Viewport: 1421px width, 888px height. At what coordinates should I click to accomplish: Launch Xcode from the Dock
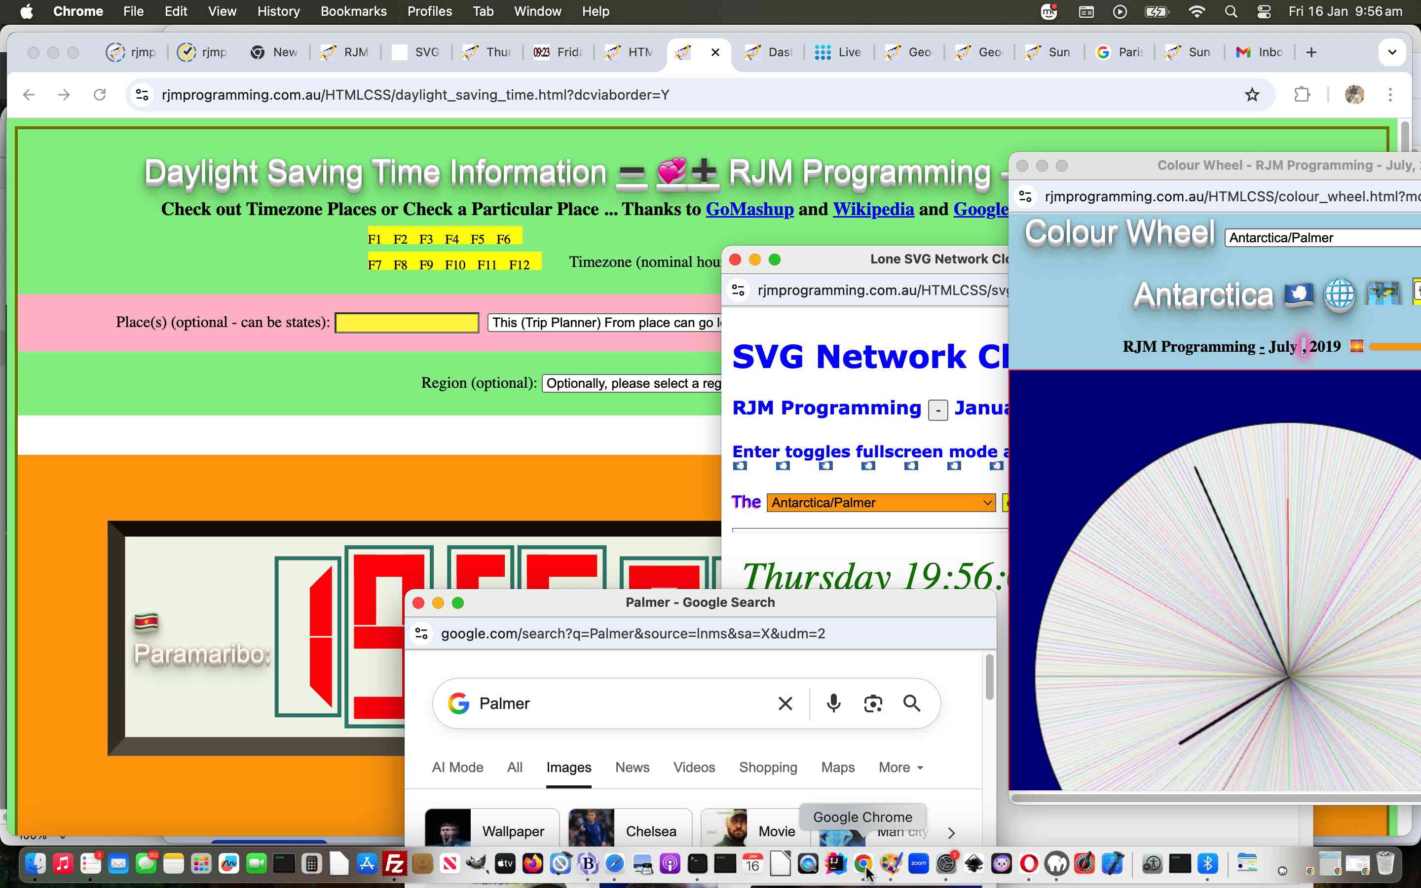(x=1112, y=863)
